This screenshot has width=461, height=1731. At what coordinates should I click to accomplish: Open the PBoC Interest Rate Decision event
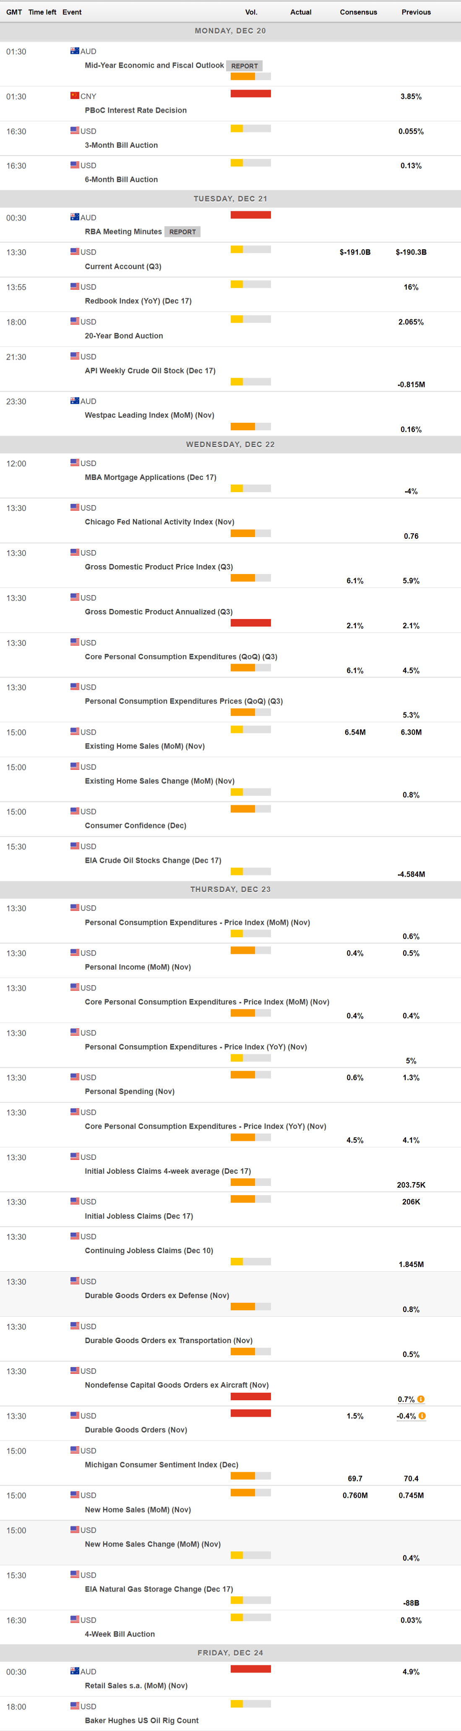click(x=135, y=110)
